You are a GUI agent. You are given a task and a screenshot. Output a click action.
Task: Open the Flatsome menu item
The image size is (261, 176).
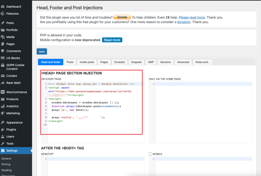16,14
